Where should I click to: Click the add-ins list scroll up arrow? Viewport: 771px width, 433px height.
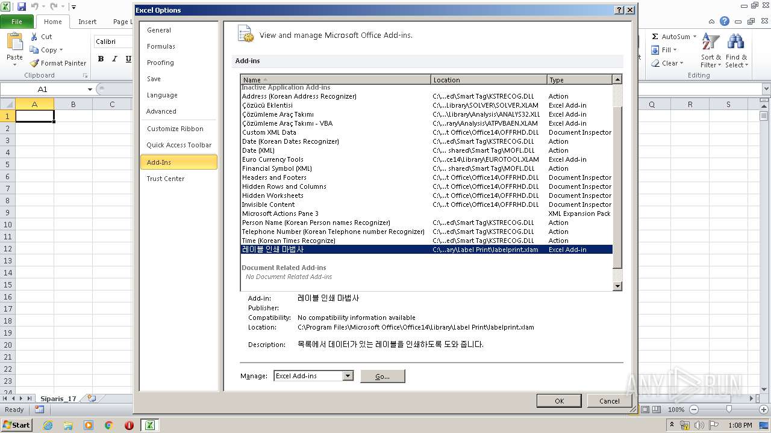617,79
